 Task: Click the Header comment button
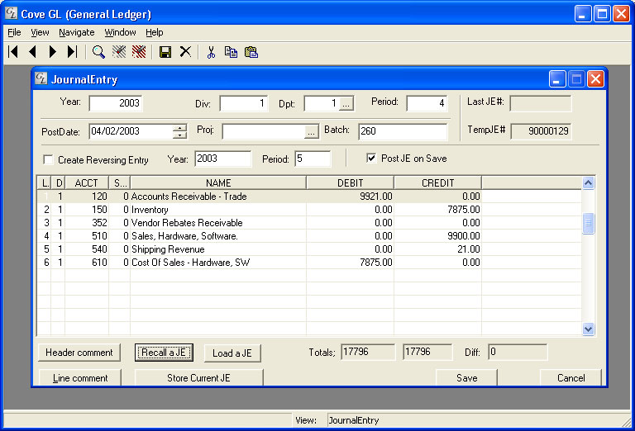[79, 353]
